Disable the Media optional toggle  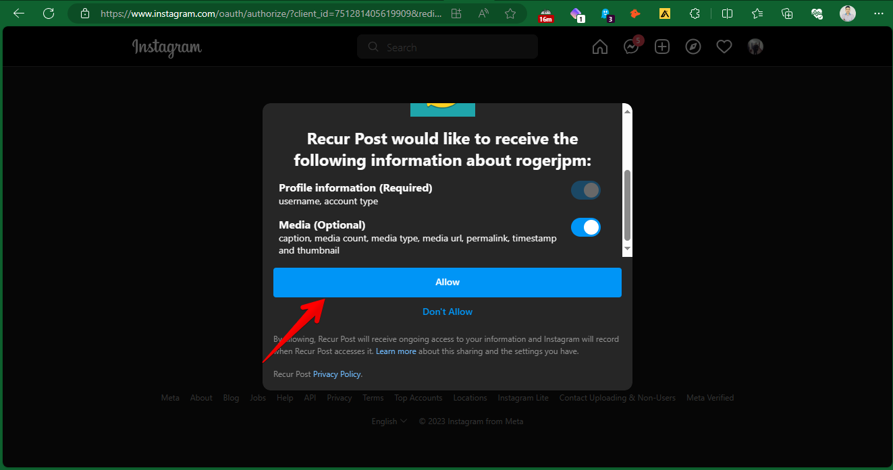pyautogui.click(x=585, y=228)
